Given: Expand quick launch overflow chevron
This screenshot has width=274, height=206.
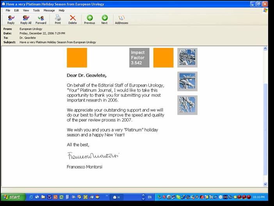Looking at the screenshot, I should (x=107, y=196).
